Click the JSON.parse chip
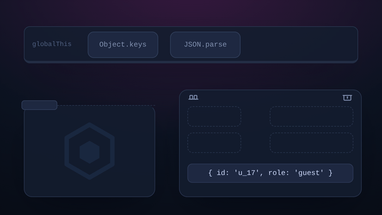This screenshot has height=215, width=382. [205, 45]
